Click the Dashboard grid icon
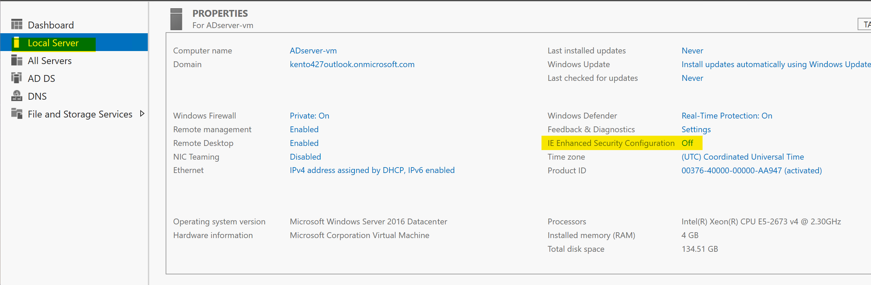Viewport: 871px width, 285px height. (x=16, y=25)
